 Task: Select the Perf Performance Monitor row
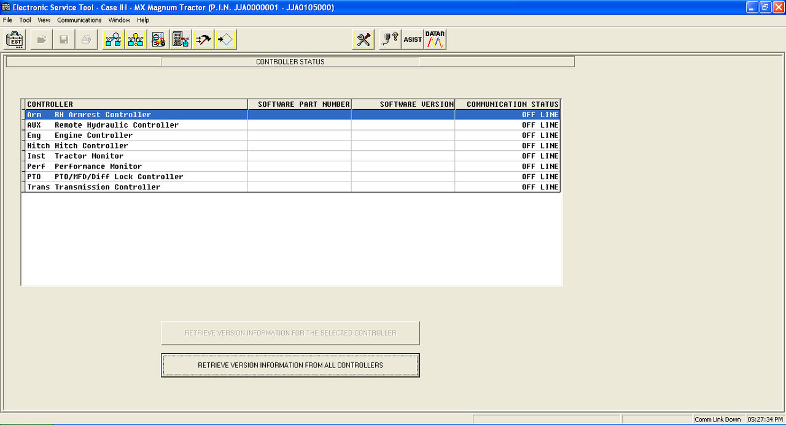tap(292, 167)
